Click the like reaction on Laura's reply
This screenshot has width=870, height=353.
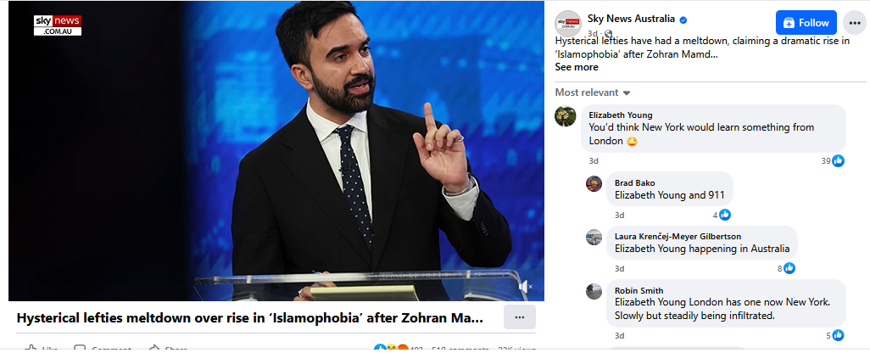pyautogui.click(x=789, y=268)
